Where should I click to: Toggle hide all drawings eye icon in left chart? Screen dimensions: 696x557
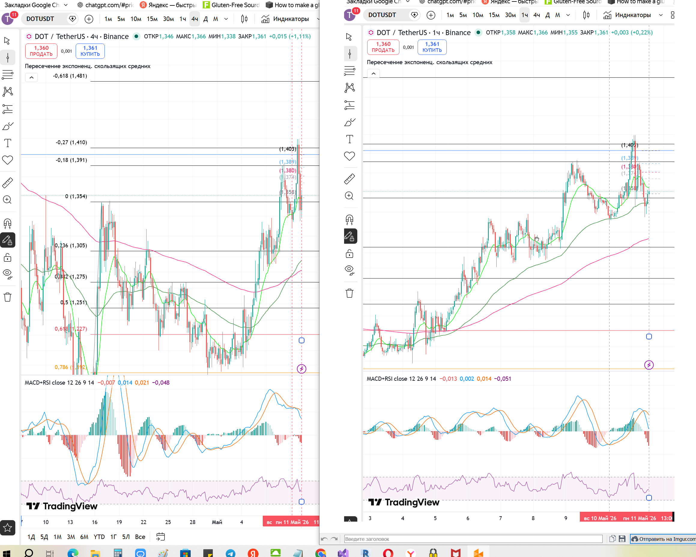click(8, 274)
